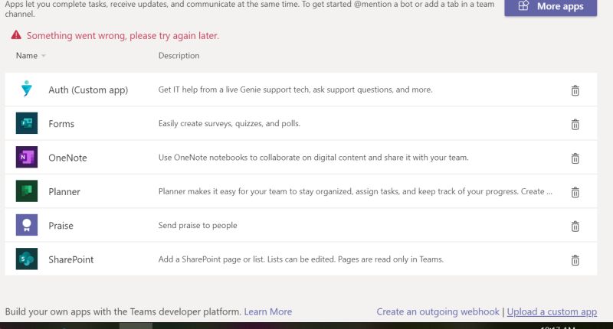Delete the Praise app trash icon

click(575, 226)
